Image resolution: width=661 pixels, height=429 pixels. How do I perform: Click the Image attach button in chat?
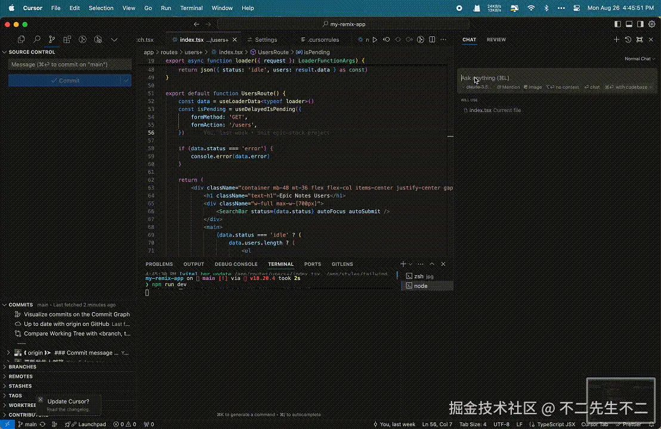click(533, 88)
